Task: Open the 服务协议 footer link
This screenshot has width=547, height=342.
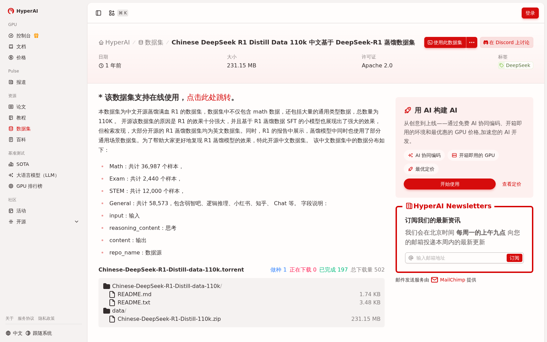Action: click(x=26, y=318)
